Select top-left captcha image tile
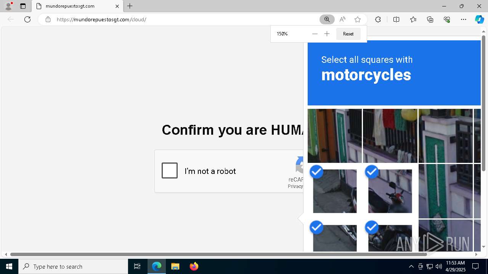The image size is (488, 274). 335,136
